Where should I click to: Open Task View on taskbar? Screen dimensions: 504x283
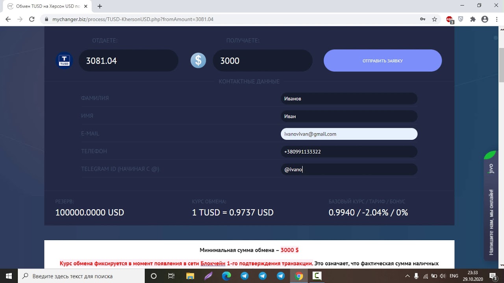coord(171,276)
